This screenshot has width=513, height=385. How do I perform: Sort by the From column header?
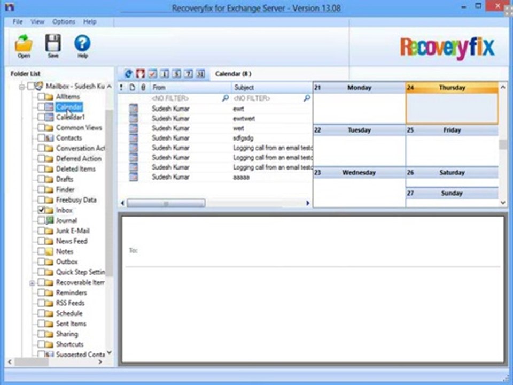tap(190, 87)
